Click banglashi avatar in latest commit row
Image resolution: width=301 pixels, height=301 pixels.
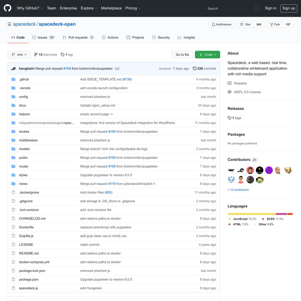[14, 69]
